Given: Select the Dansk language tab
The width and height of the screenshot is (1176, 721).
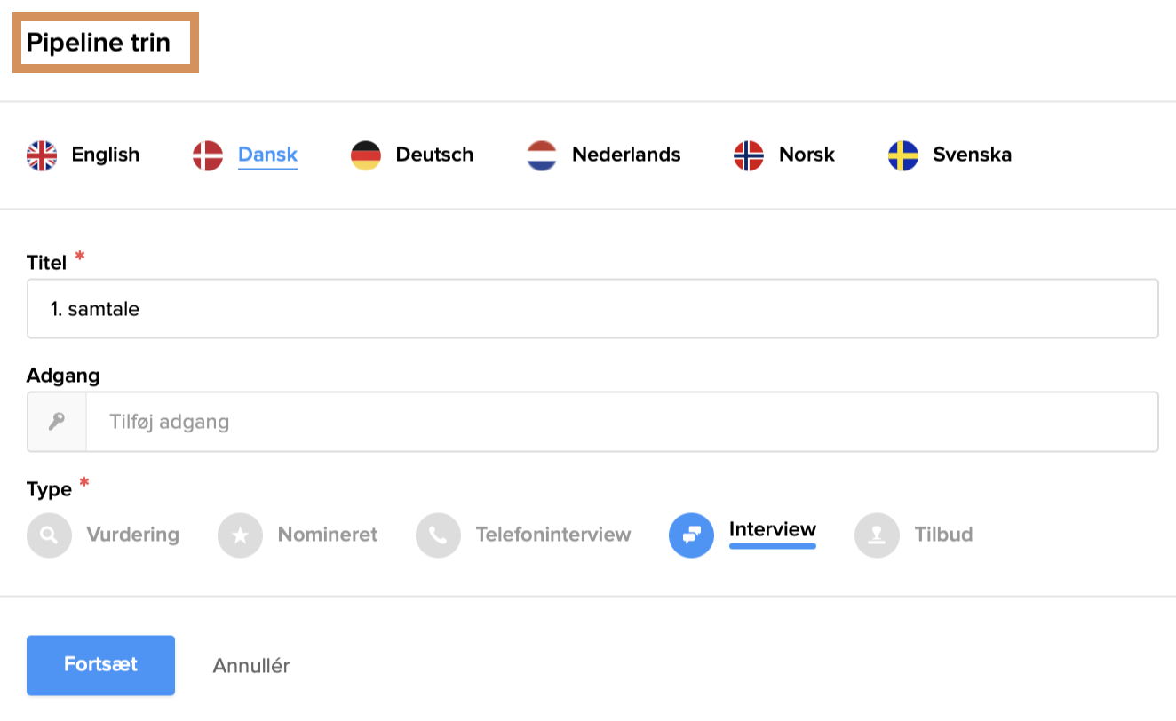Looking at the screenshot, I should tap(267, 154).
